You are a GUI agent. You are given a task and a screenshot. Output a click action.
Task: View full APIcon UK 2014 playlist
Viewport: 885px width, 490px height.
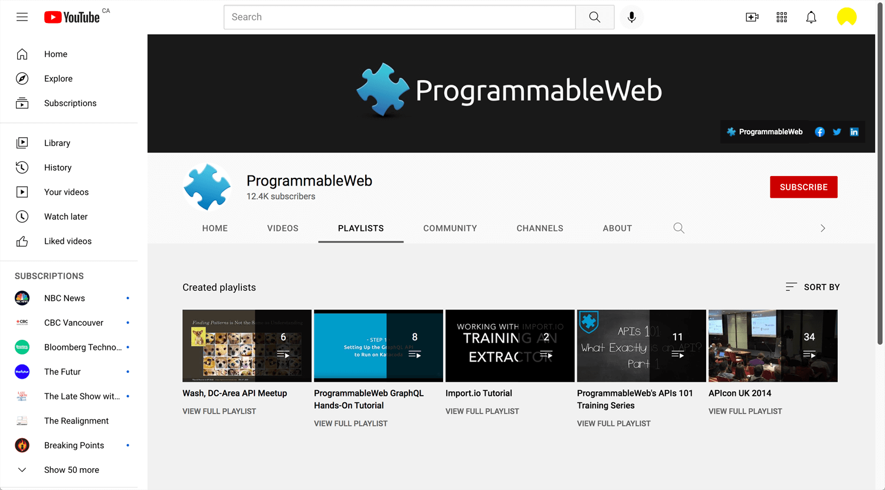coord(745,411)
